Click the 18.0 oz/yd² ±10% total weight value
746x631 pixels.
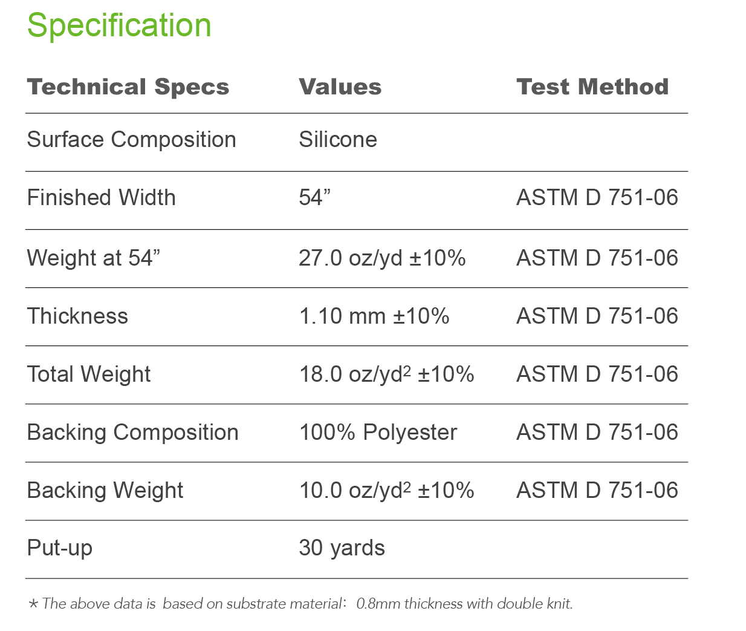pos(386,374)
